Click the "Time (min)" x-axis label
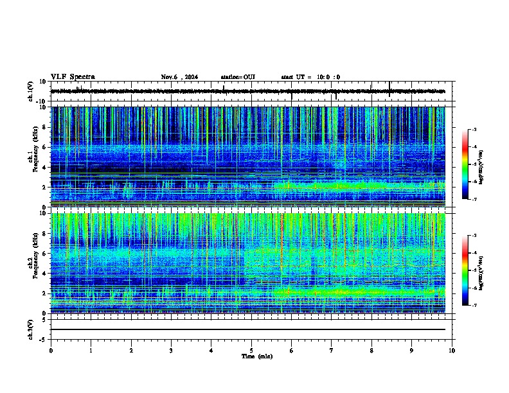 click(x=257, y=356)
